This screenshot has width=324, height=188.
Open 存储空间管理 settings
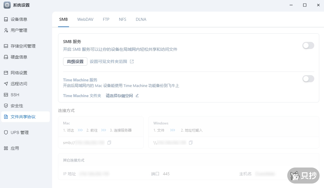click(22, 46)
